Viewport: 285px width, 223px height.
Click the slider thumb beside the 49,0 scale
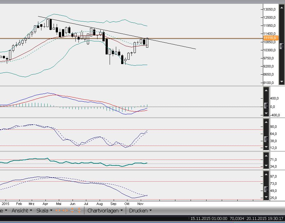pyautogui.click(x=266, y=189)
